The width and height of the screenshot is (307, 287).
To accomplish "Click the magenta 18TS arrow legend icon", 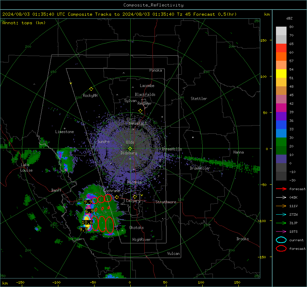I will tap(281, 232).
